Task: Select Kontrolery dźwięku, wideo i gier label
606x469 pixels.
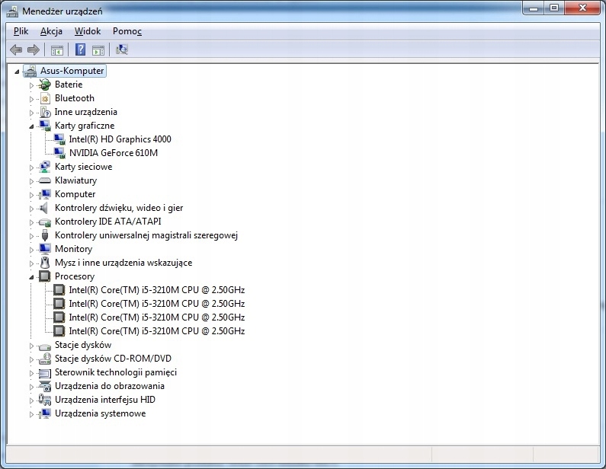Action: click(119, 208)
